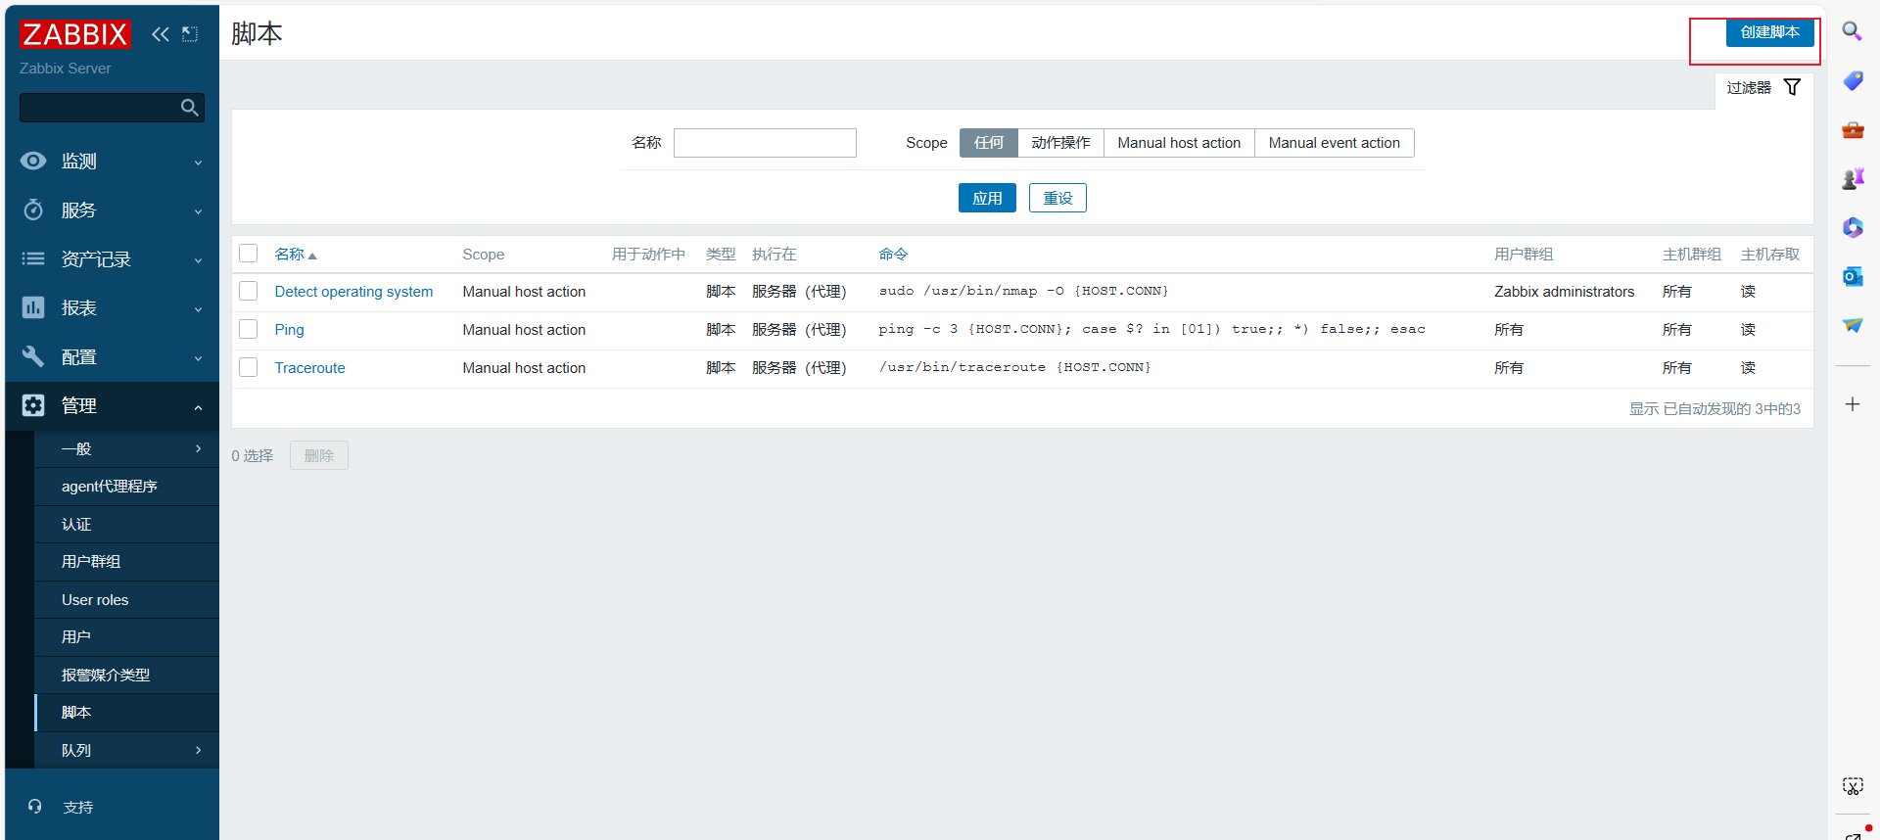Select the 动作操作 scope option
The height and width of the screenshot is (840, 1880).
(x=1060, y=143)
